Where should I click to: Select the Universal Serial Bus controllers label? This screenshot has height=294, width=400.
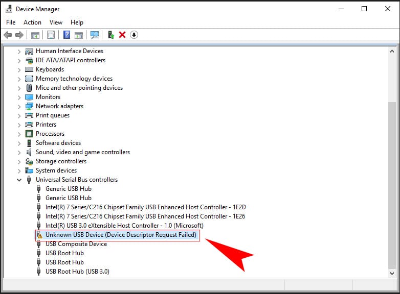tap(77, 180)
